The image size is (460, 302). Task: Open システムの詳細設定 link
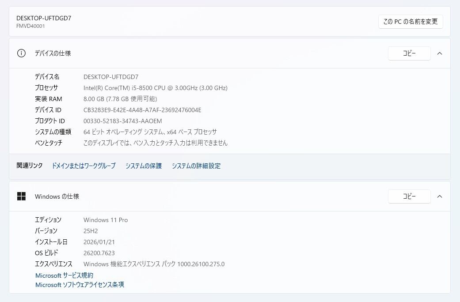click(196, 166)
